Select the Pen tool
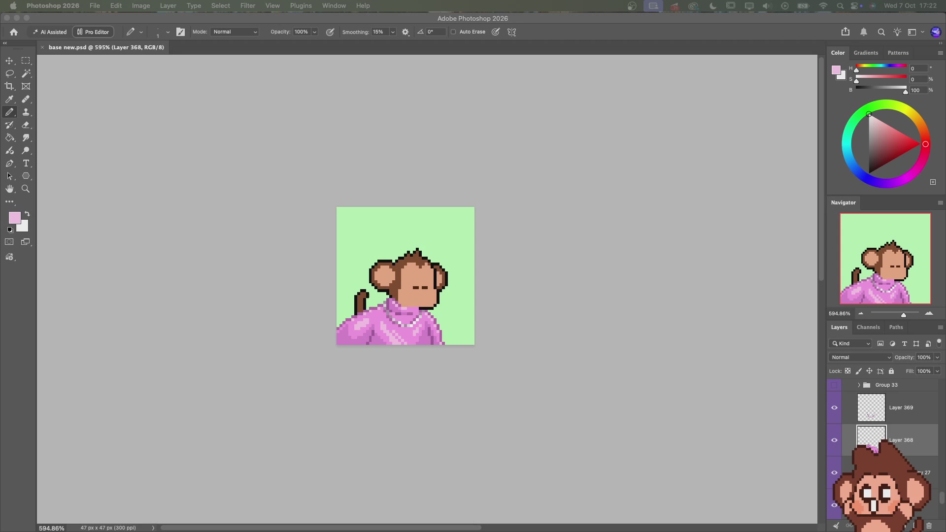 9,163
